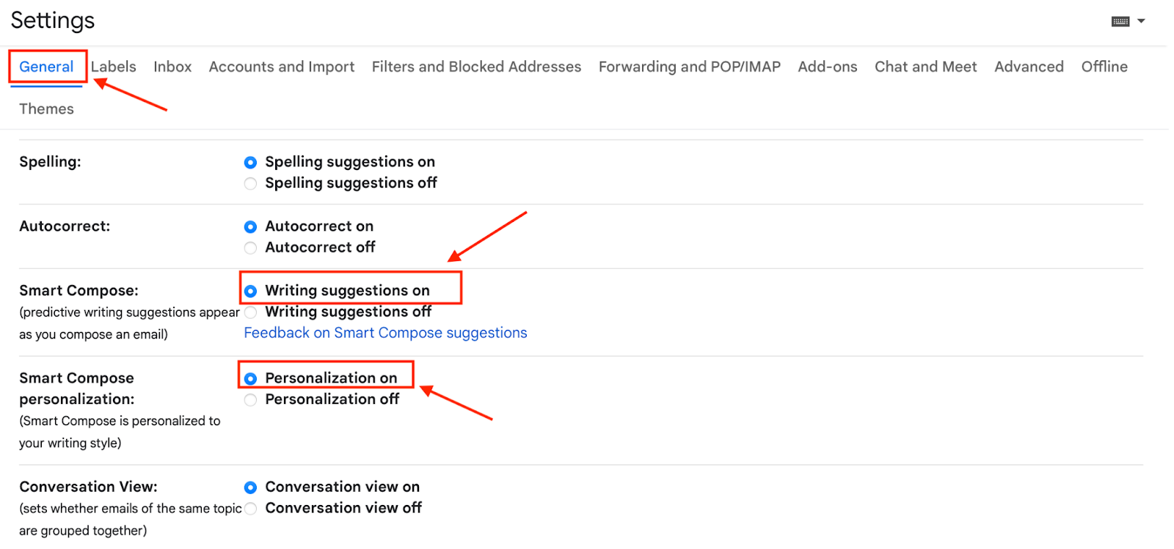Switch to Forwarding and POP/IMAP
The image size is (1174, 549).
point(688,67)
